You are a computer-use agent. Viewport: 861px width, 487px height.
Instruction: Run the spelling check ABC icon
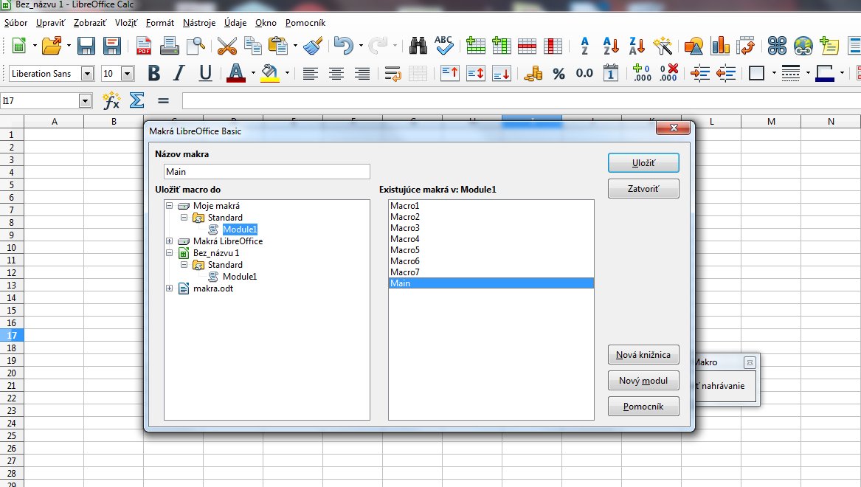click(443, 46)
